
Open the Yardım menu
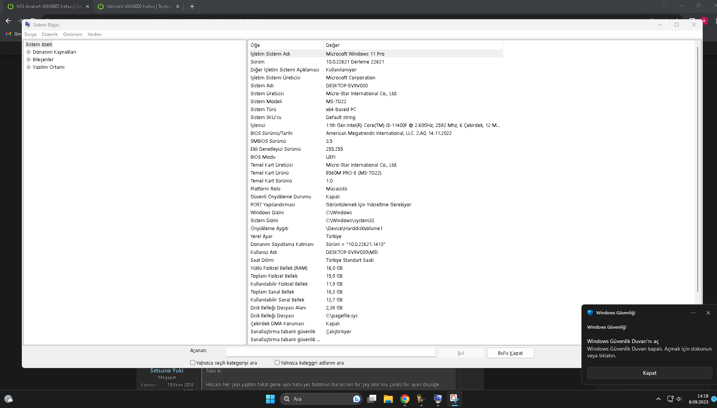(94, 34)
